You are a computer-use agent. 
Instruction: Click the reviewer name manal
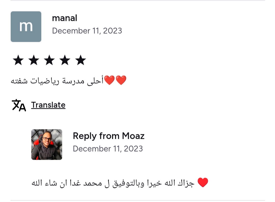point(64,18)
